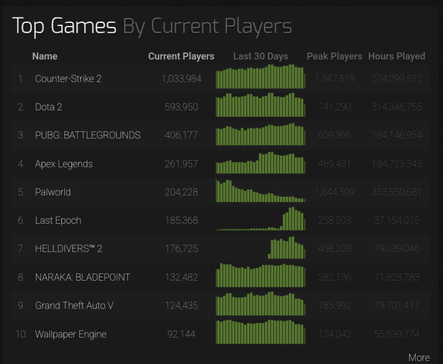Click the More link below the table
This screenshot has width=443, height=364.
(419, 358)
